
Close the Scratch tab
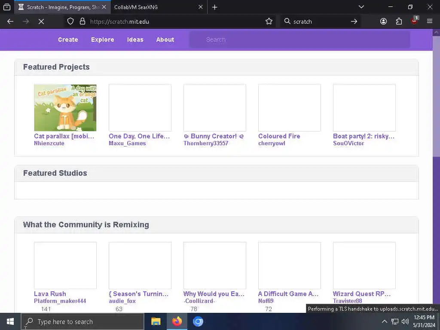pyautogui.click(x=104, y=7)
